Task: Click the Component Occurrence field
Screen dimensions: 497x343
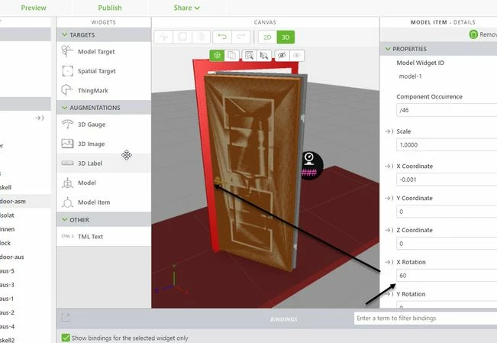Action: pyautogui.click(x=447, y=110)
